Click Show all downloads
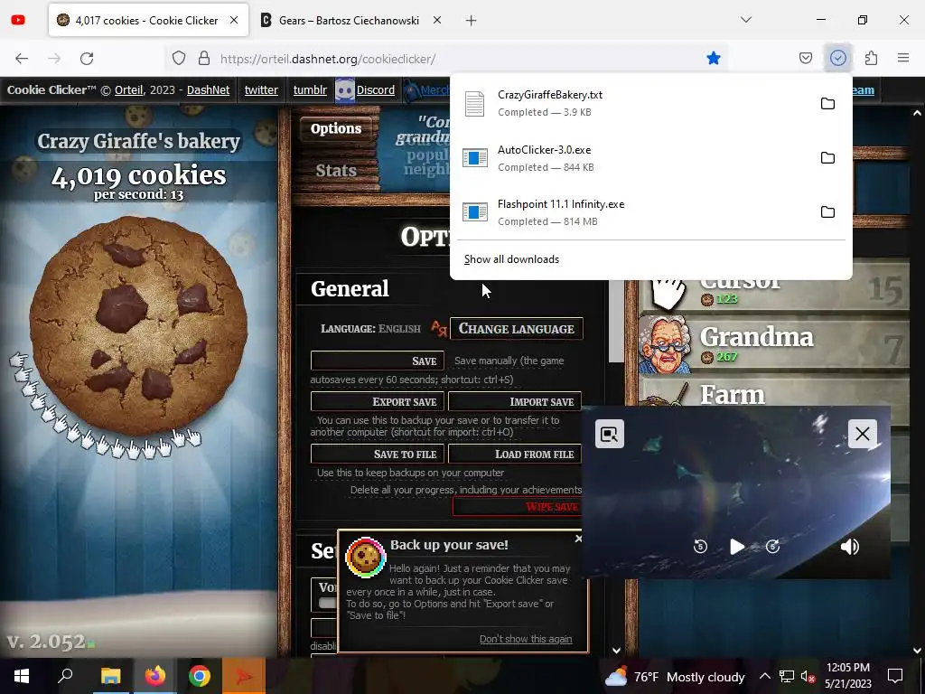 pos(511,259)
